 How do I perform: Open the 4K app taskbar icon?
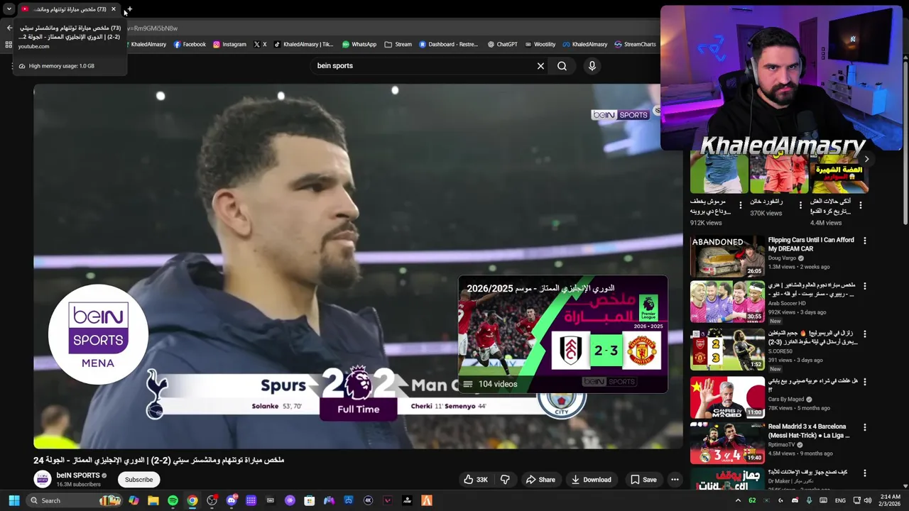pyautogui.click(x=368, y=500)
